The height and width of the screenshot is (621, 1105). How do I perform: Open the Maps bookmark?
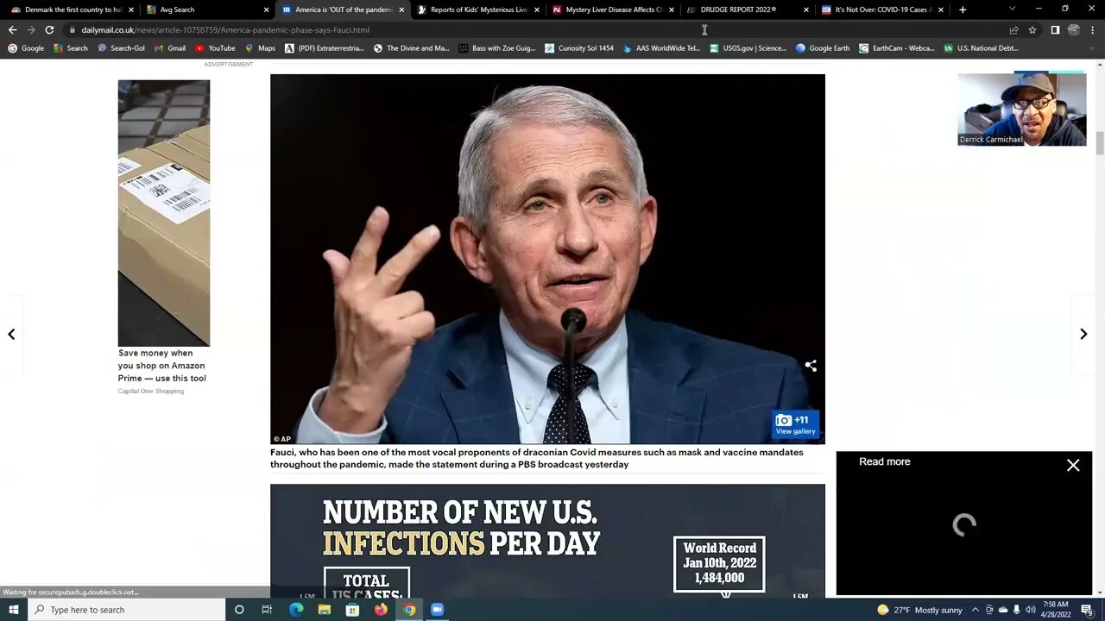pyautogui.click(x=260, y=48)
